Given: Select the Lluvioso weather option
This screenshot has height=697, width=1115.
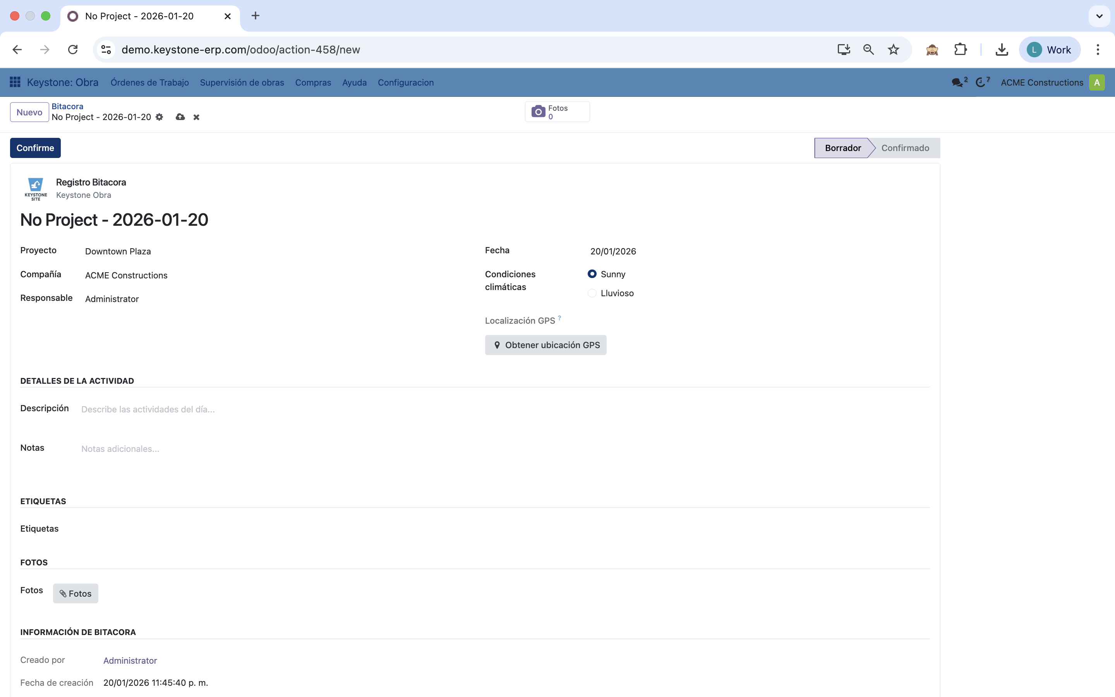Looking at the screenshot, I should 592,293.
